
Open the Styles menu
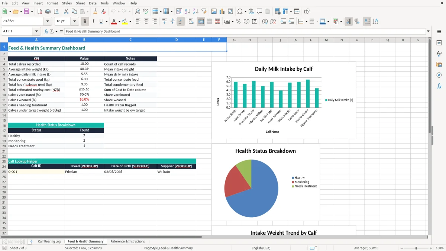[x=67, y=3]
